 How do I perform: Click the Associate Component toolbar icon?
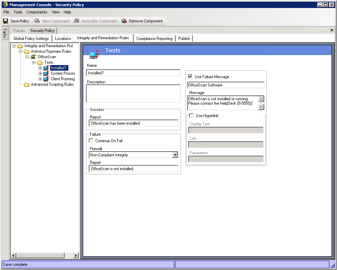pyautogui.click(x=76, y=21)
